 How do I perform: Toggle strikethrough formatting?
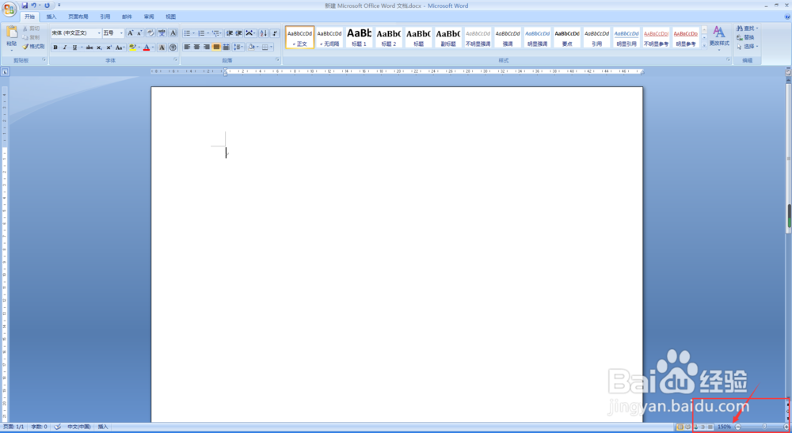pos(89,47)
